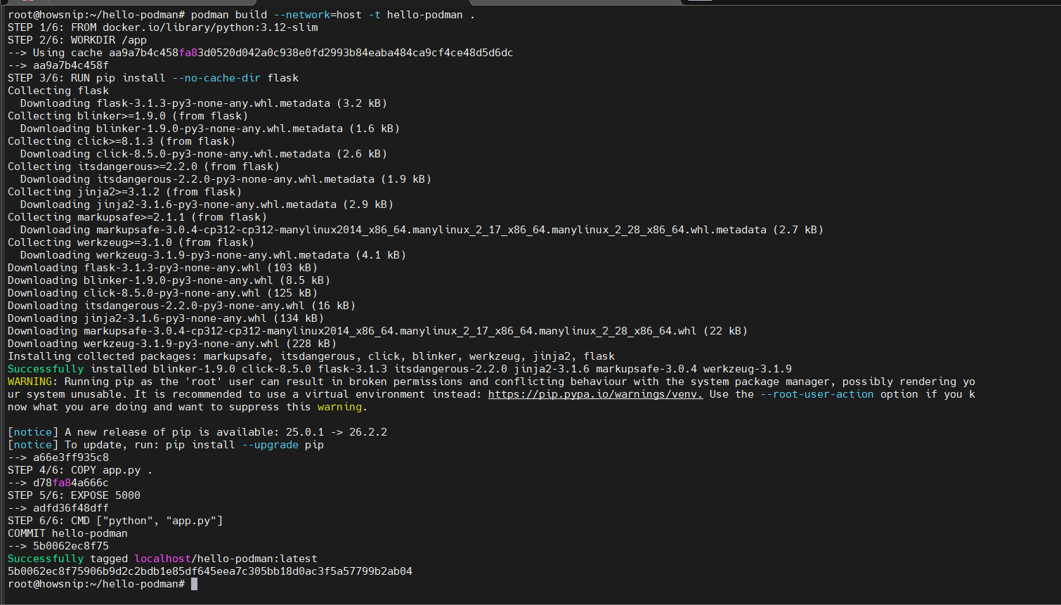1061x605 pixels.
Task: Click the itsdangerous metadata line (1.9 kB)
Action: point(226,179)
